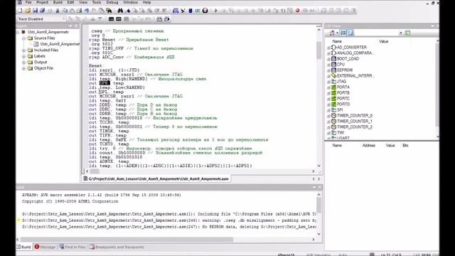Click the Save All icon
Screen dimensions: 455x256
coord(43,11)
